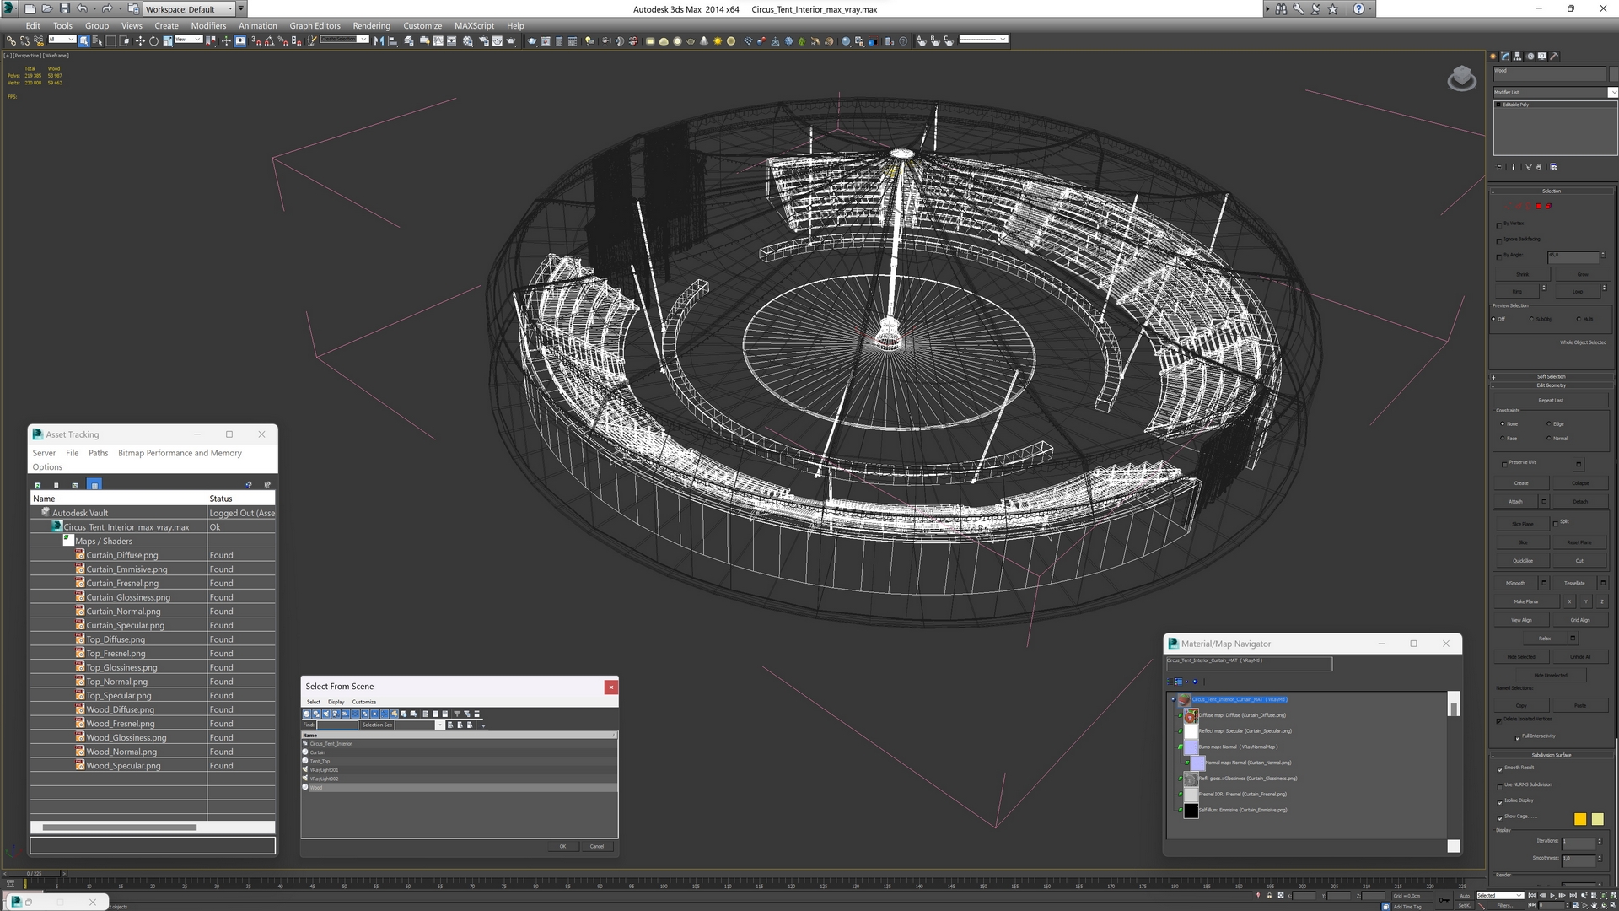Toggle Delete Isolated Vertices checkbox
The image size is (1619, 911).
pyautogui.click(x=1499, y=720)
